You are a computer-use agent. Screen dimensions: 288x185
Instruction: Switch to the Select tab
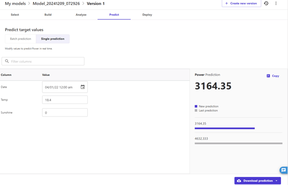[15, 14]
